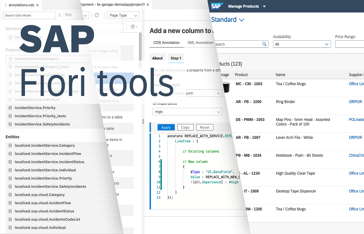Open the UI Importance High dropdown
This screenshot has height=234, width=364.
[x=187, y=112]
